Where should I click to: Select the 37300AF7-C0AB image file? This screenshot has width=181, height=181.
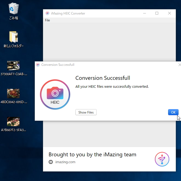click(x=13, y=68)
